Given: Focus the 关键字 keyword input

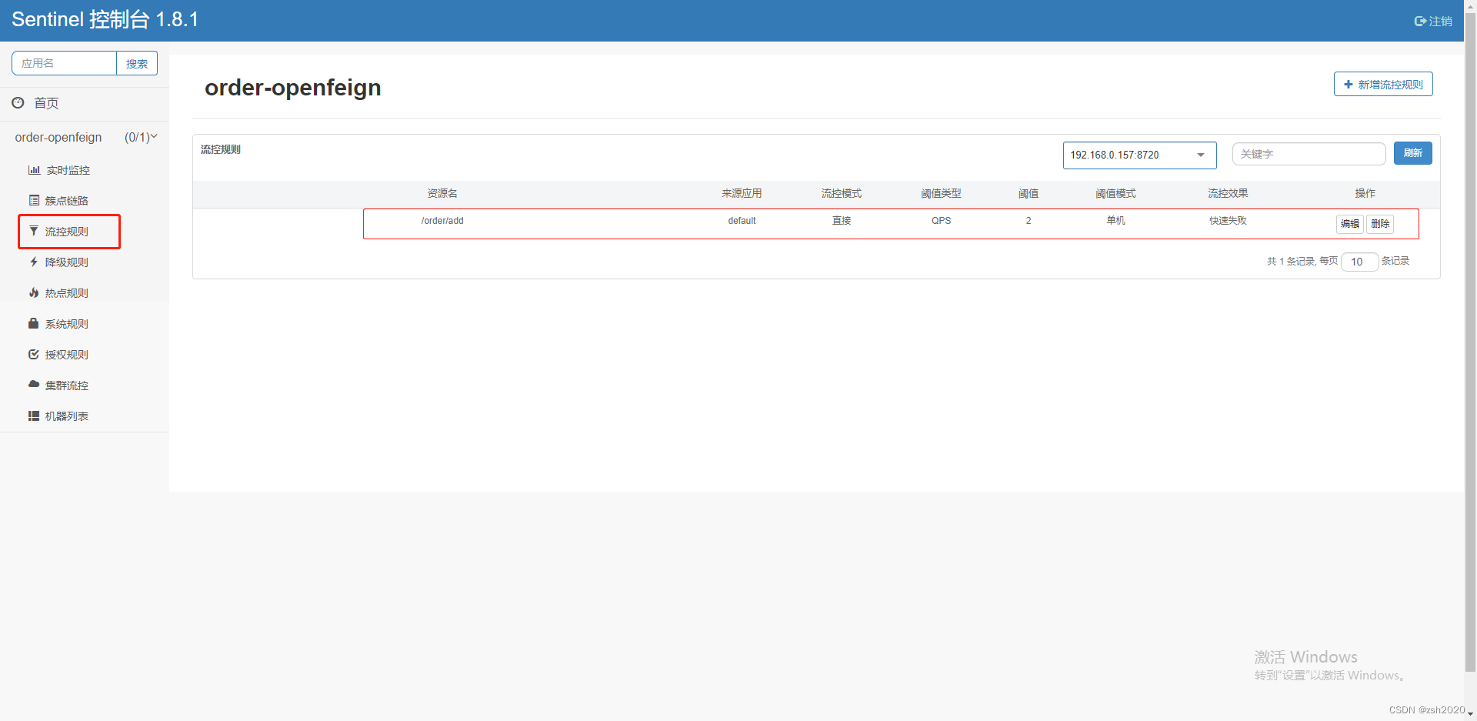Looking at the screenshot, I should (x=1309, y=154).
